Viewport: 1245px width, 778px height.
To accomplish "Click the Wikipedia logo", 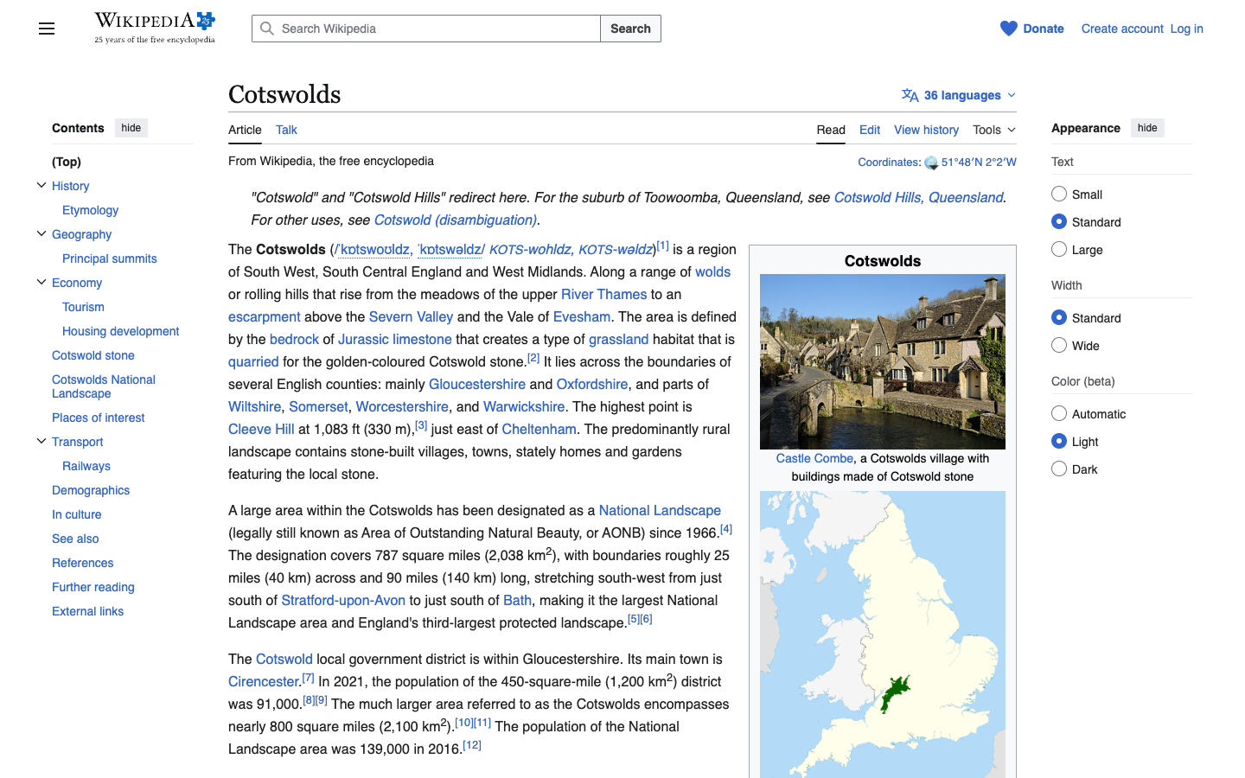I will pos(155,28).
